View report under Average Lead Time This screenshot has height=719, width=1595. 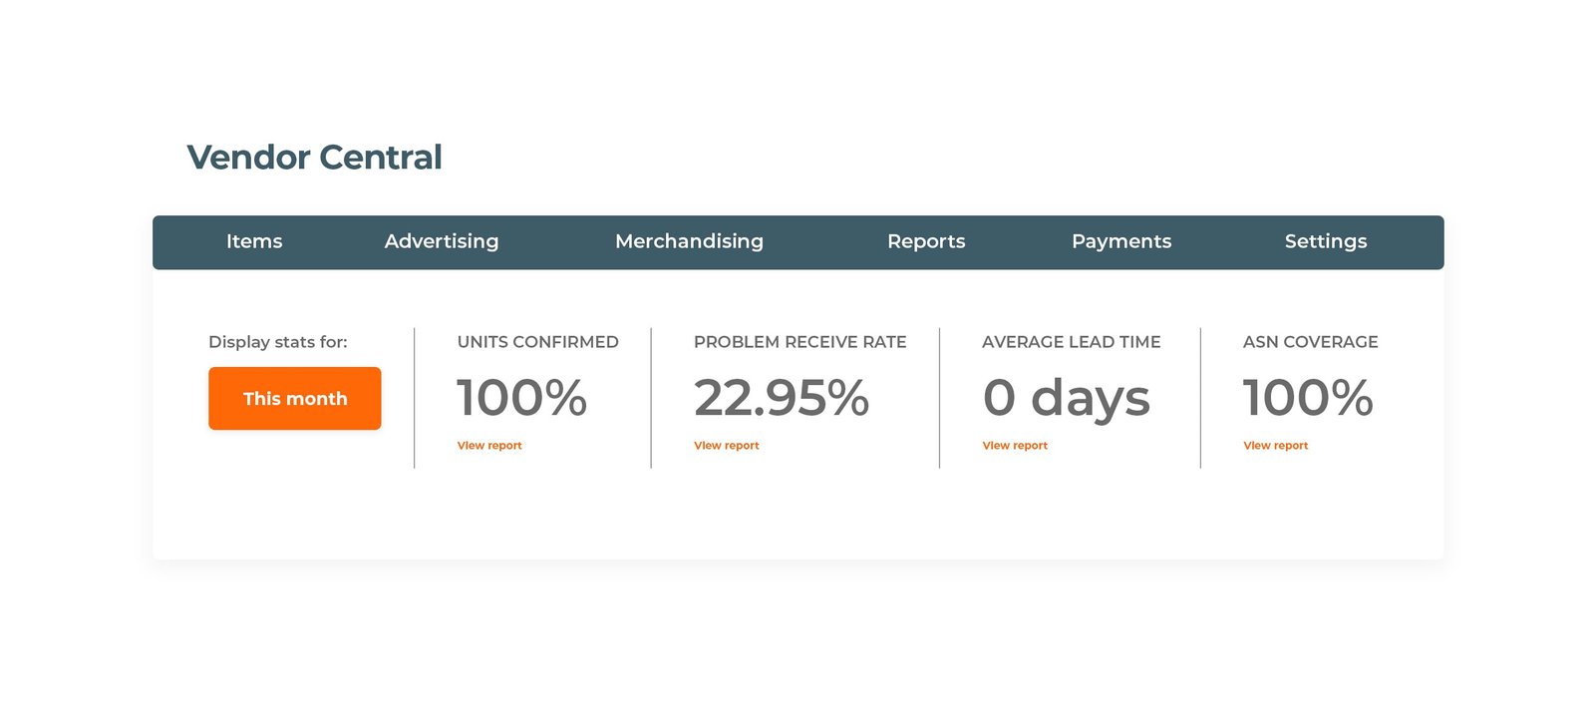pyautogui.click(x=1015, y=446)
